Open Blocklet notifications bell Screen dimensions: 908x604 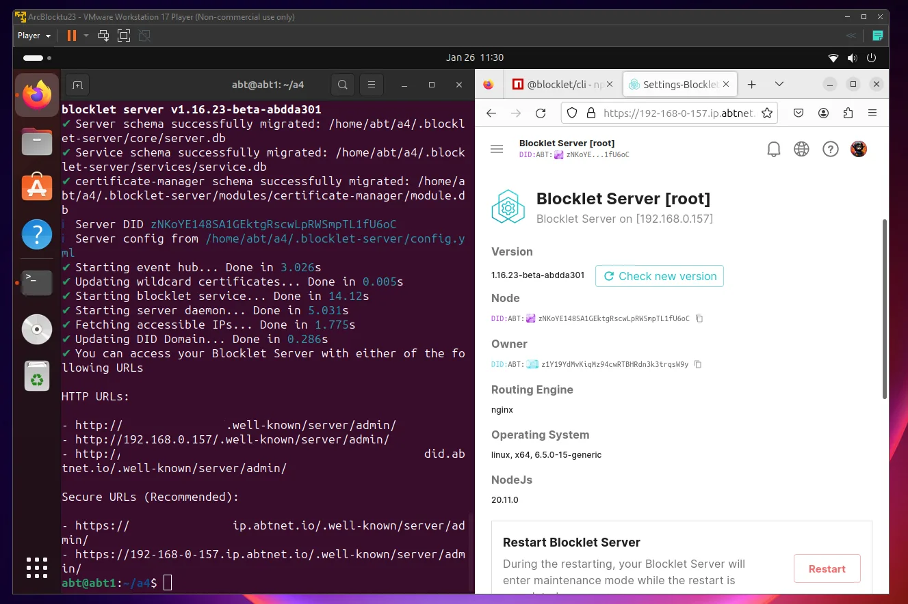point(773,149)
